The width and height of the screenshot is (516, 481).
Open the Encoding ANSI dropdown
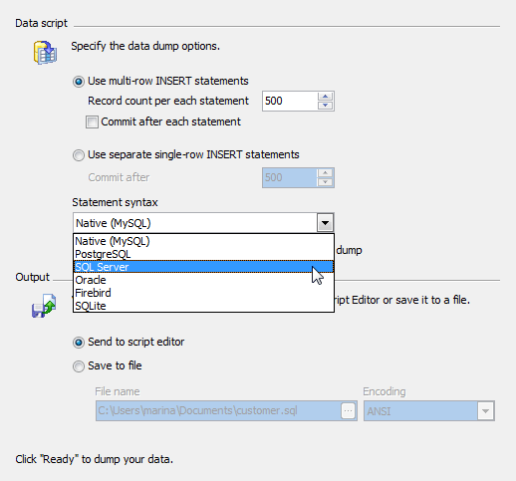pos(429,411)
